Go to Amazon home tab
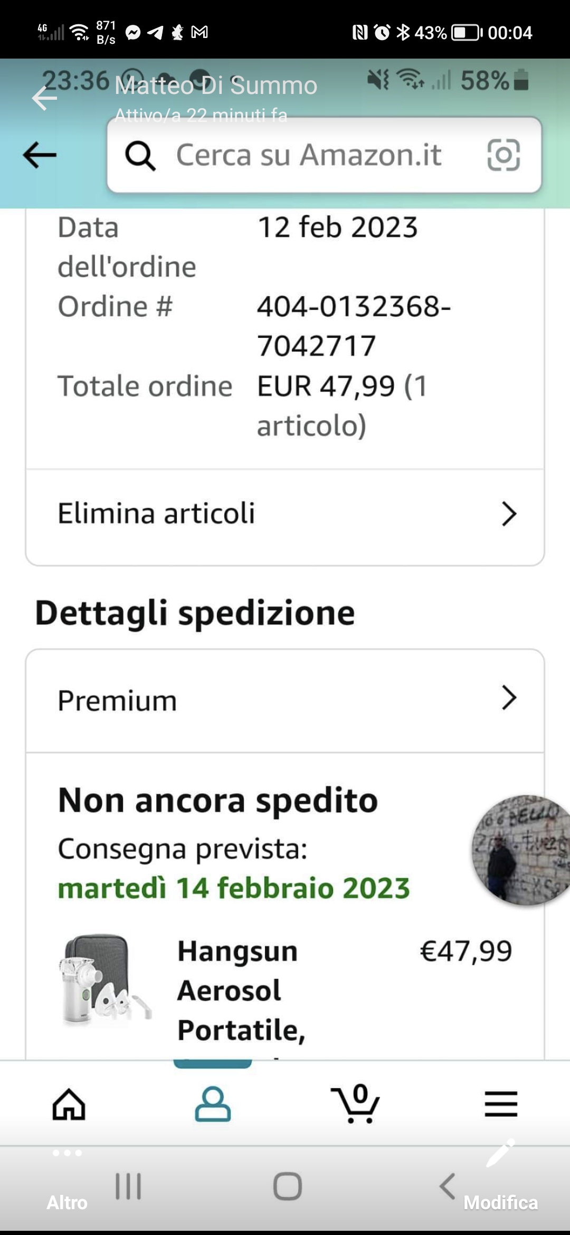 (x=69, y=1104)
